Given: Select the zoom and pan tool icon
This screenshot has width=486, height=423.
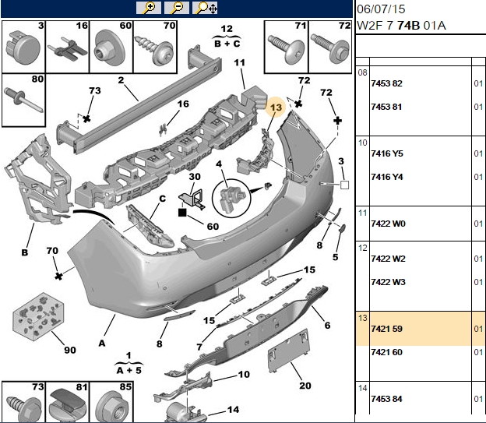Looking at the screenshot, I should click(205, 8).
